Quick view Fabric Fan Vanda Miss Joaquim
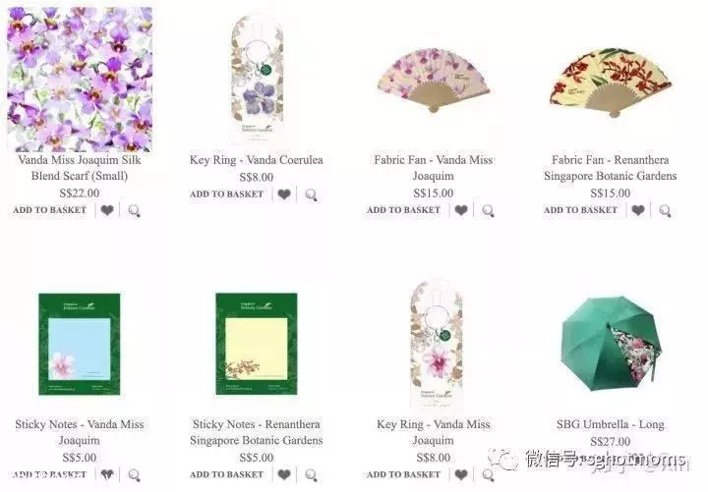The width and height of the screenshot is (708, 492). tap(488, 210)
